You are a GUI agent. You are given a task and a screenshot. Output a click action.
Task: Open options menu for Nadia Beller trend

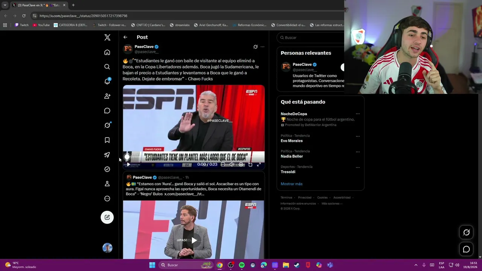(x=358, y=152)
